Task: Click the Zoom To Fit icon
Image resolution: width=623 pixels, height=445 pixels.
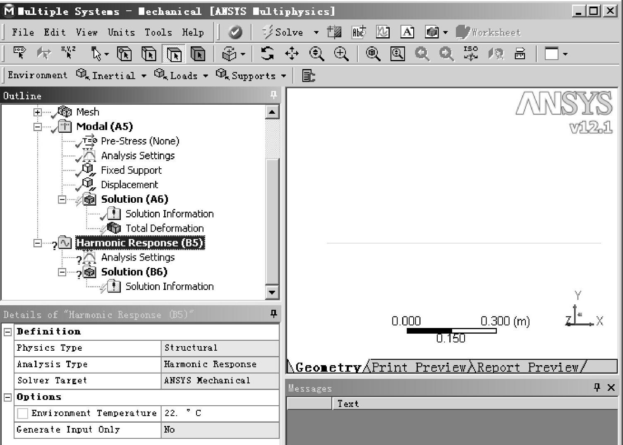Action: coord(373,53)
